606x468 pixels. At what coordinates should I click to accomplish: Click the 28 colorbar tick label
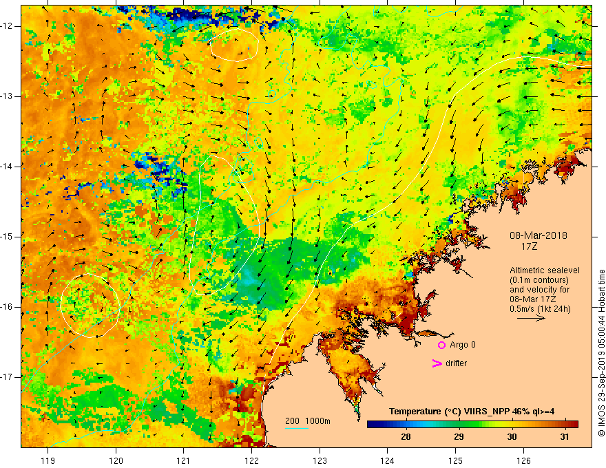click(406, 437)
